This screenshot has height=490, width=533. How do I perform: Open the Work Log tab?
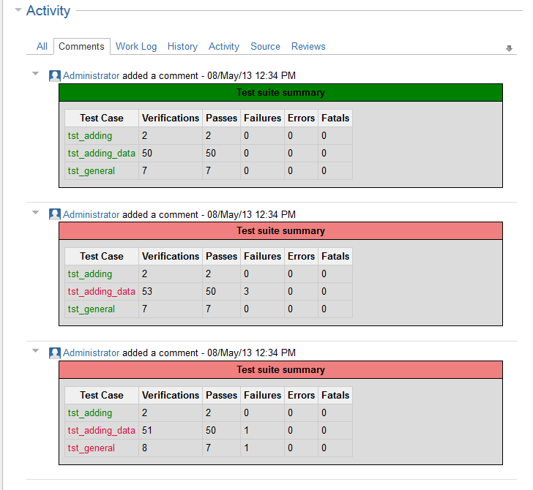coord(136,46)
